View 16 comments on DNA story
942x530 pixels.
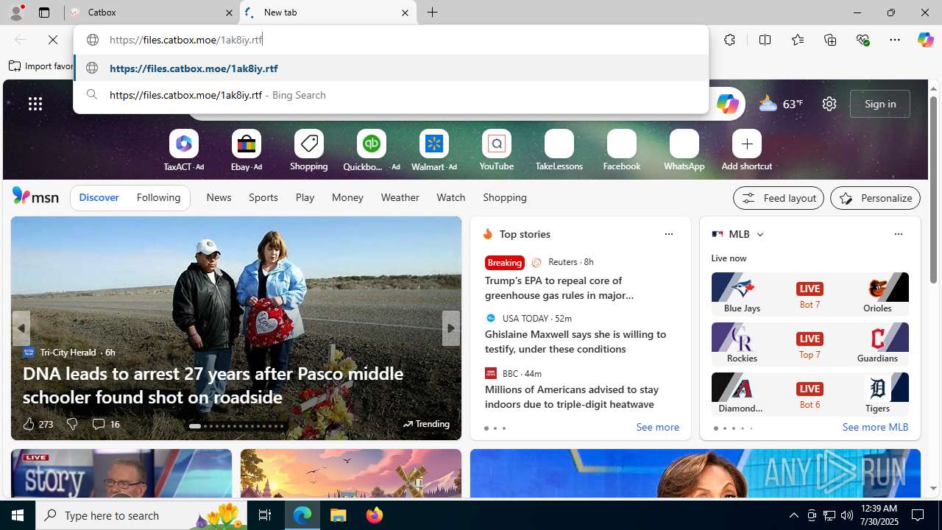(105, 424)
